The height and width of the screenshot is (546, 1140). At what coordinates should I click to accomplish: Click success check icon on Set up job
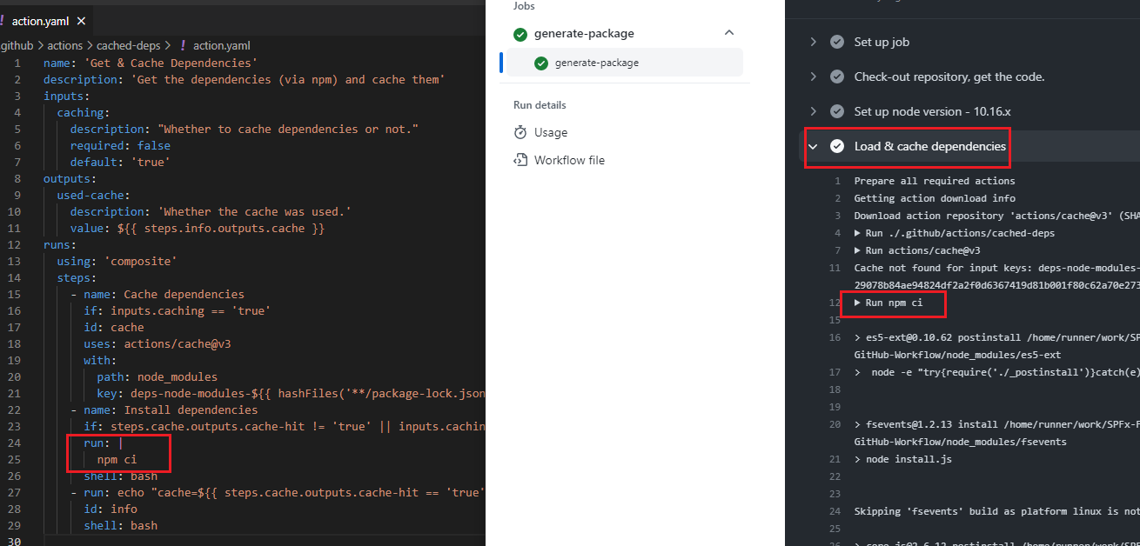tap(837, 42)
